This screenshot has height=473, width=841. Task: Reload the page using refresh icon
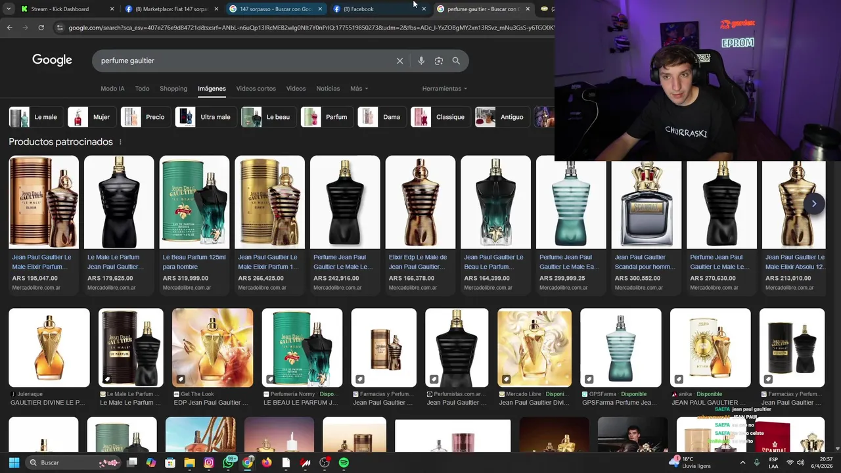click(x=41, y=28)
